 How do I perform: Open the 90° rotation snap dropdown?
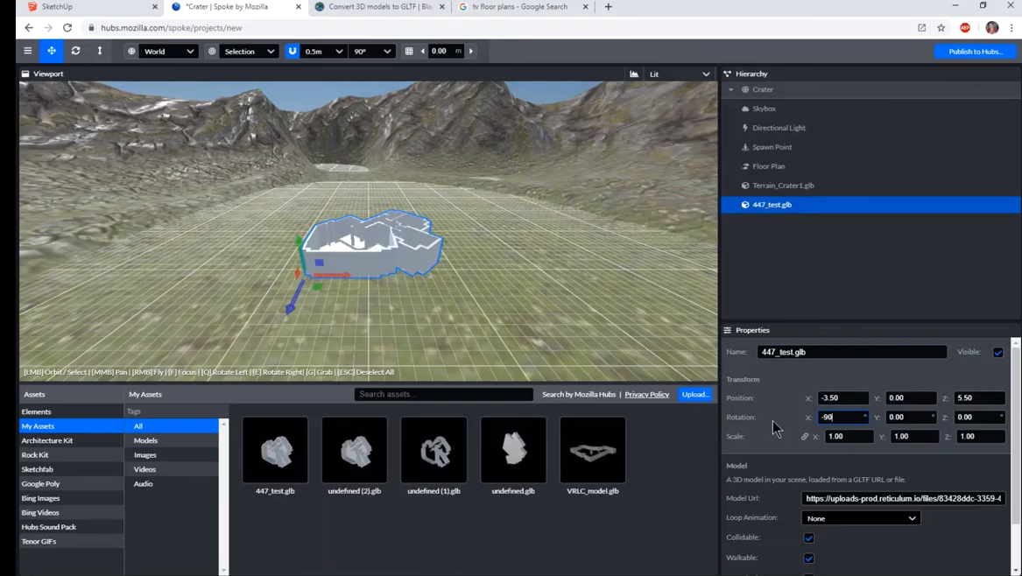coord(372,52)
